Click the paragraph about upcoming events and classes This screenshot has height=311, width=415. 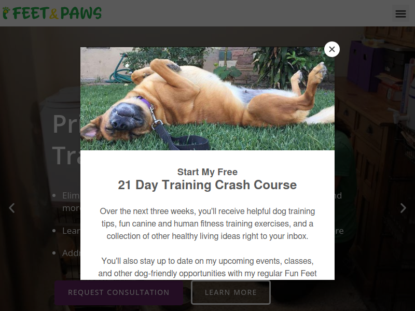tap(208, 267)
